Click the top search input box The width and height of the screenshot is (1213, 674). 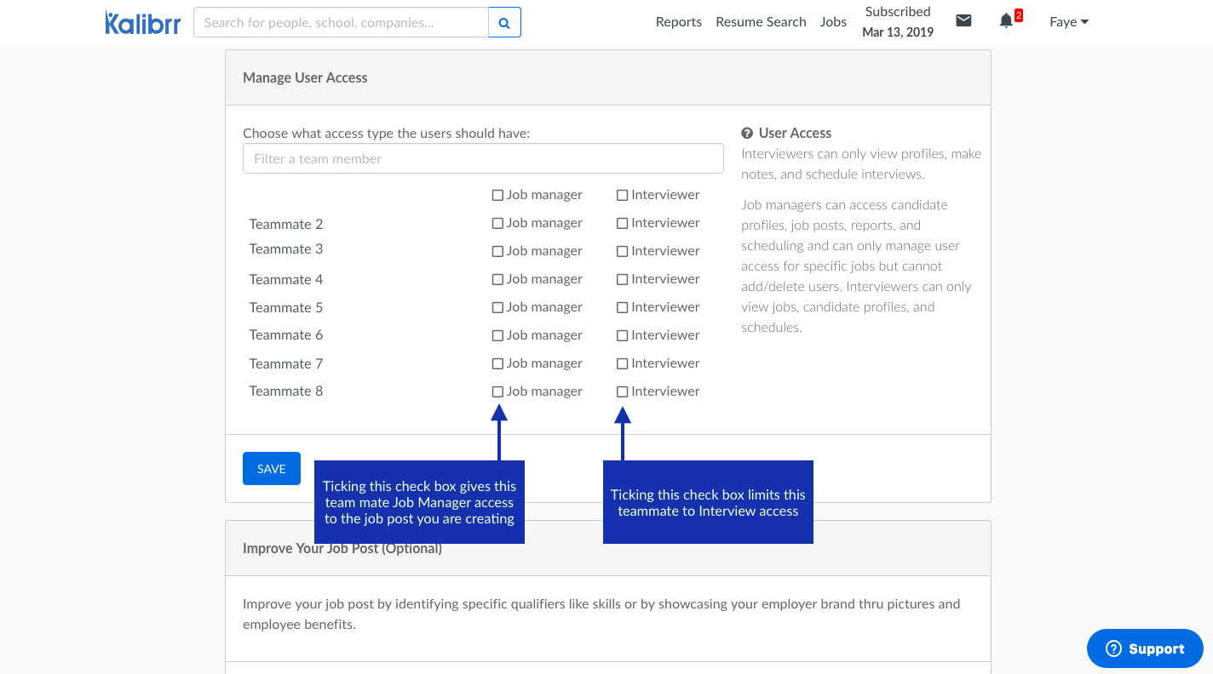tap(341, 23)
